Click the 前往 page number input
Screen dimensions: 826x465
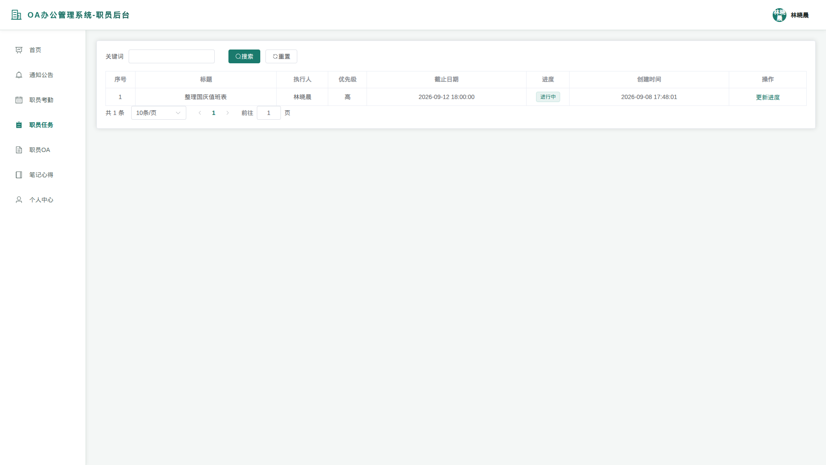269,113
